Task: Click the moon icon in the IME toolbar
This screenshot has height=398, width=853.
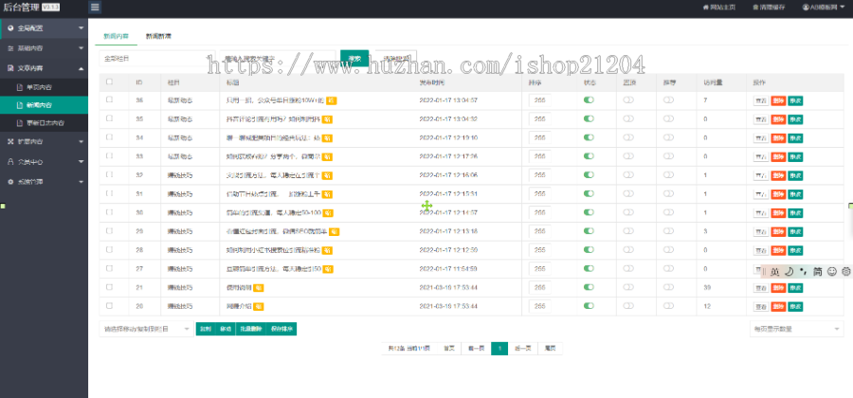Action: [x=789, y=271]
